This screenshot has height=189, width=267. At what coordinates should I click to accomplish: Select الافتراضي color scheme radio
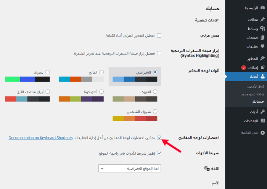155,72
